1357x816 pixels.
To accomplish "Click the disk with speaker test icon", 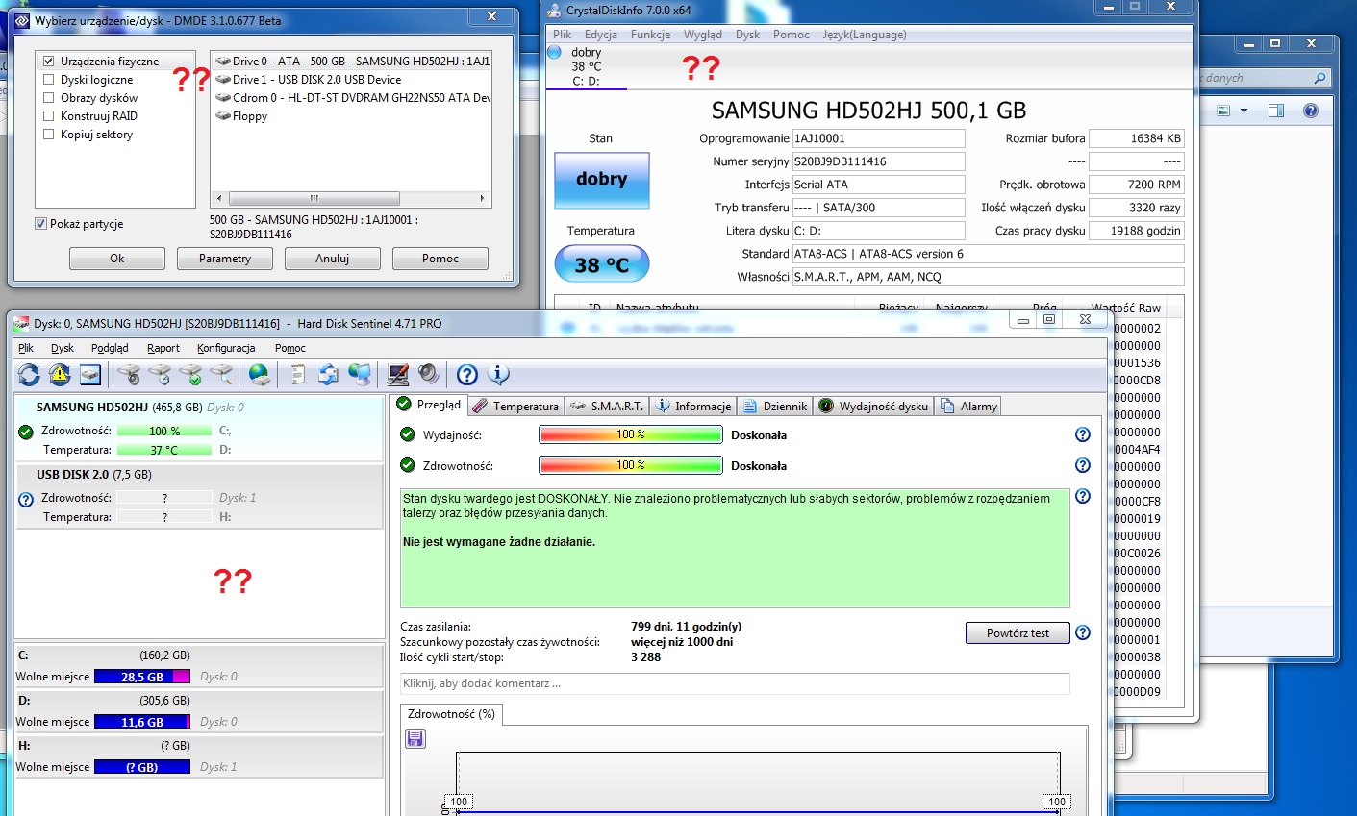I will pos(129,375).
